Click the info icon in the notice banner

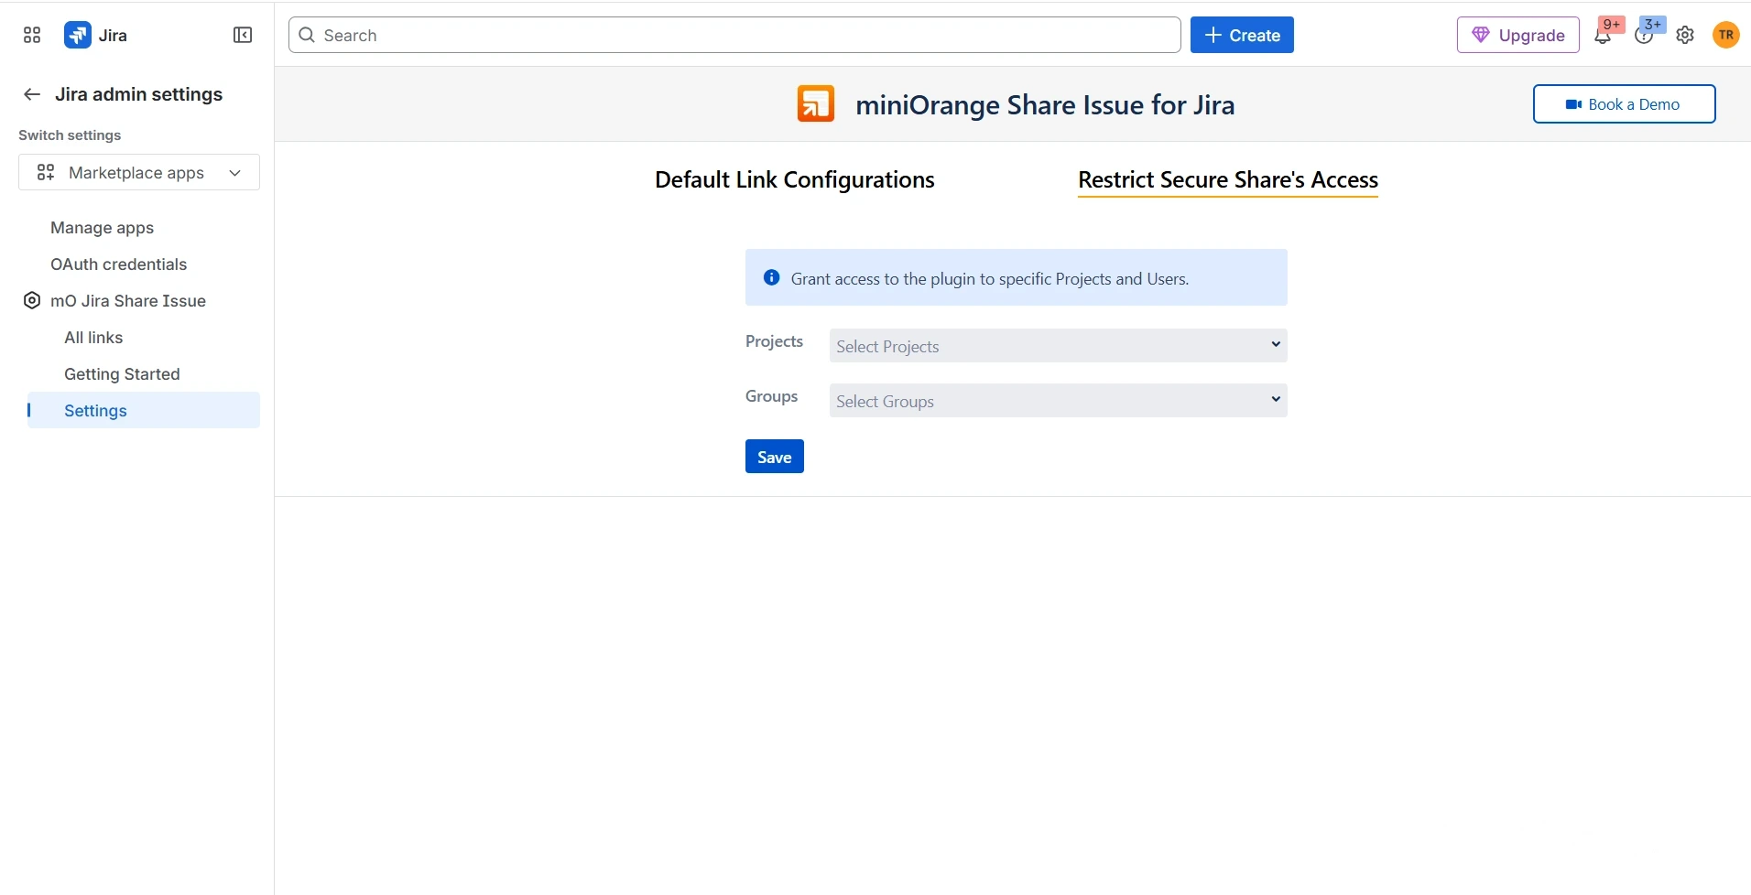(x=772, y=277)
